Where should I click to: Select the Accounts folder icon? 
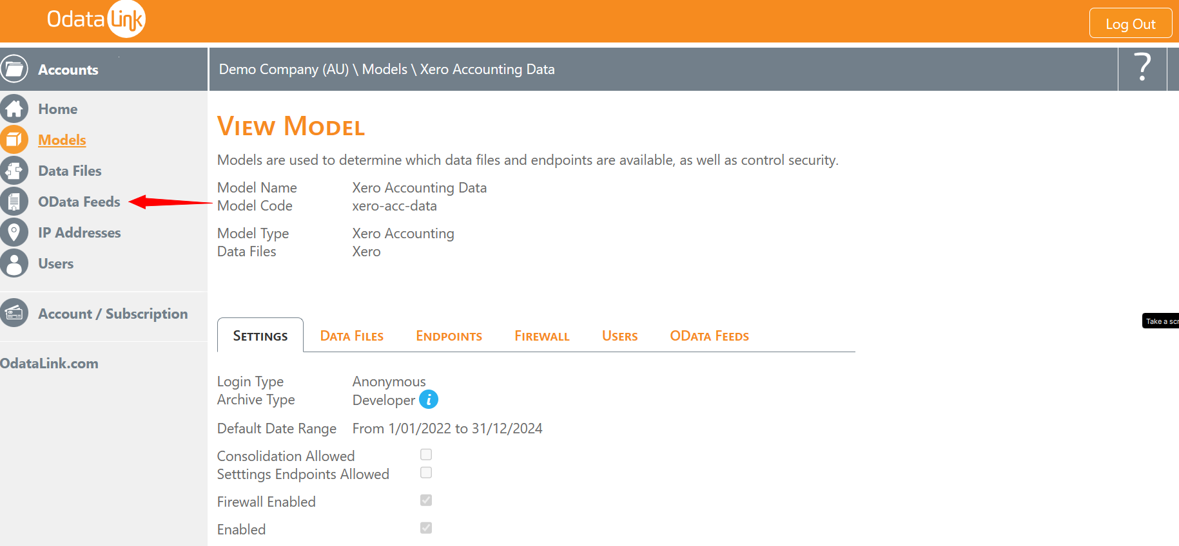pos(15,69)
